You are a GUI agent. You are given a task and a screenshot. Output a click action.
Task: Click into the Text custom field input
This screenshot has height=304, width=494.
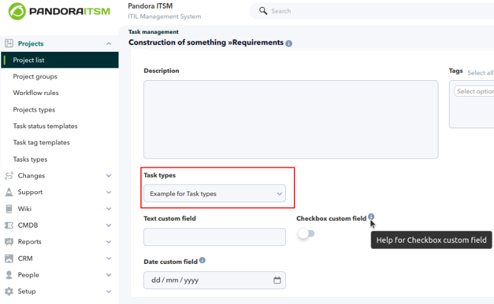pyautogui.click(x=214, y=237)
